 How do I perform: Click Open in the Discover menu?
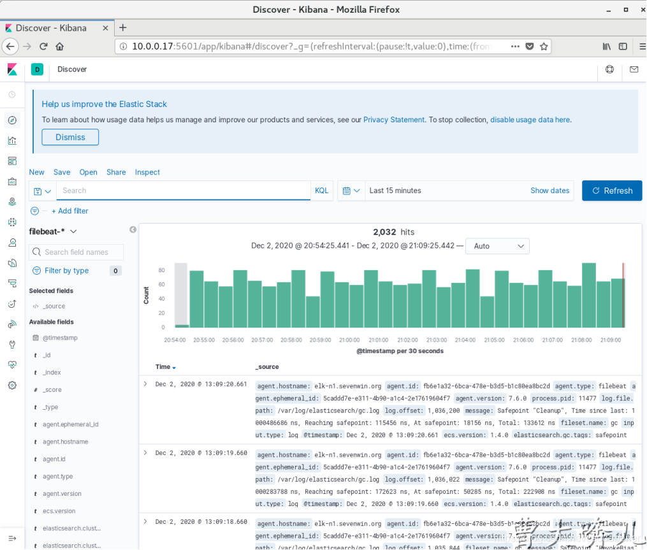89,172
